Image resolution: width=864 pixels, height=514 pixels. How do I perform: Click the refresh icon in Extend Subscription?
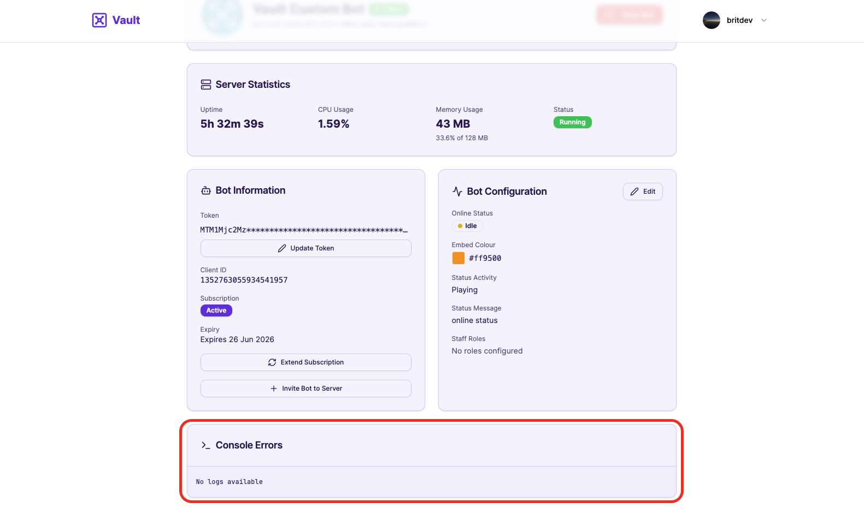(x=272, y=362)
